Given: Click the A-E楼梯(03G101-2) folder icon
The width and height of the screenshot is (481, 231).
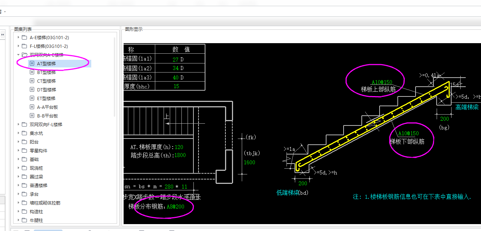Looking at the screenshot, I should pos(24,37).
